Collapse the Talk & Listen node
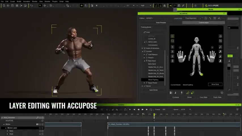This screenshot has height=136, width=242. pyautogui.click(x=145, y=42)
